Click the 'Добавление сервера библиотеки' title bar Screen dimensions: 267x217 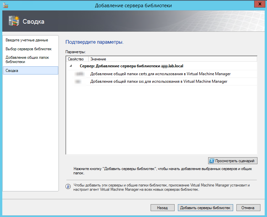[x=133, y=5]
